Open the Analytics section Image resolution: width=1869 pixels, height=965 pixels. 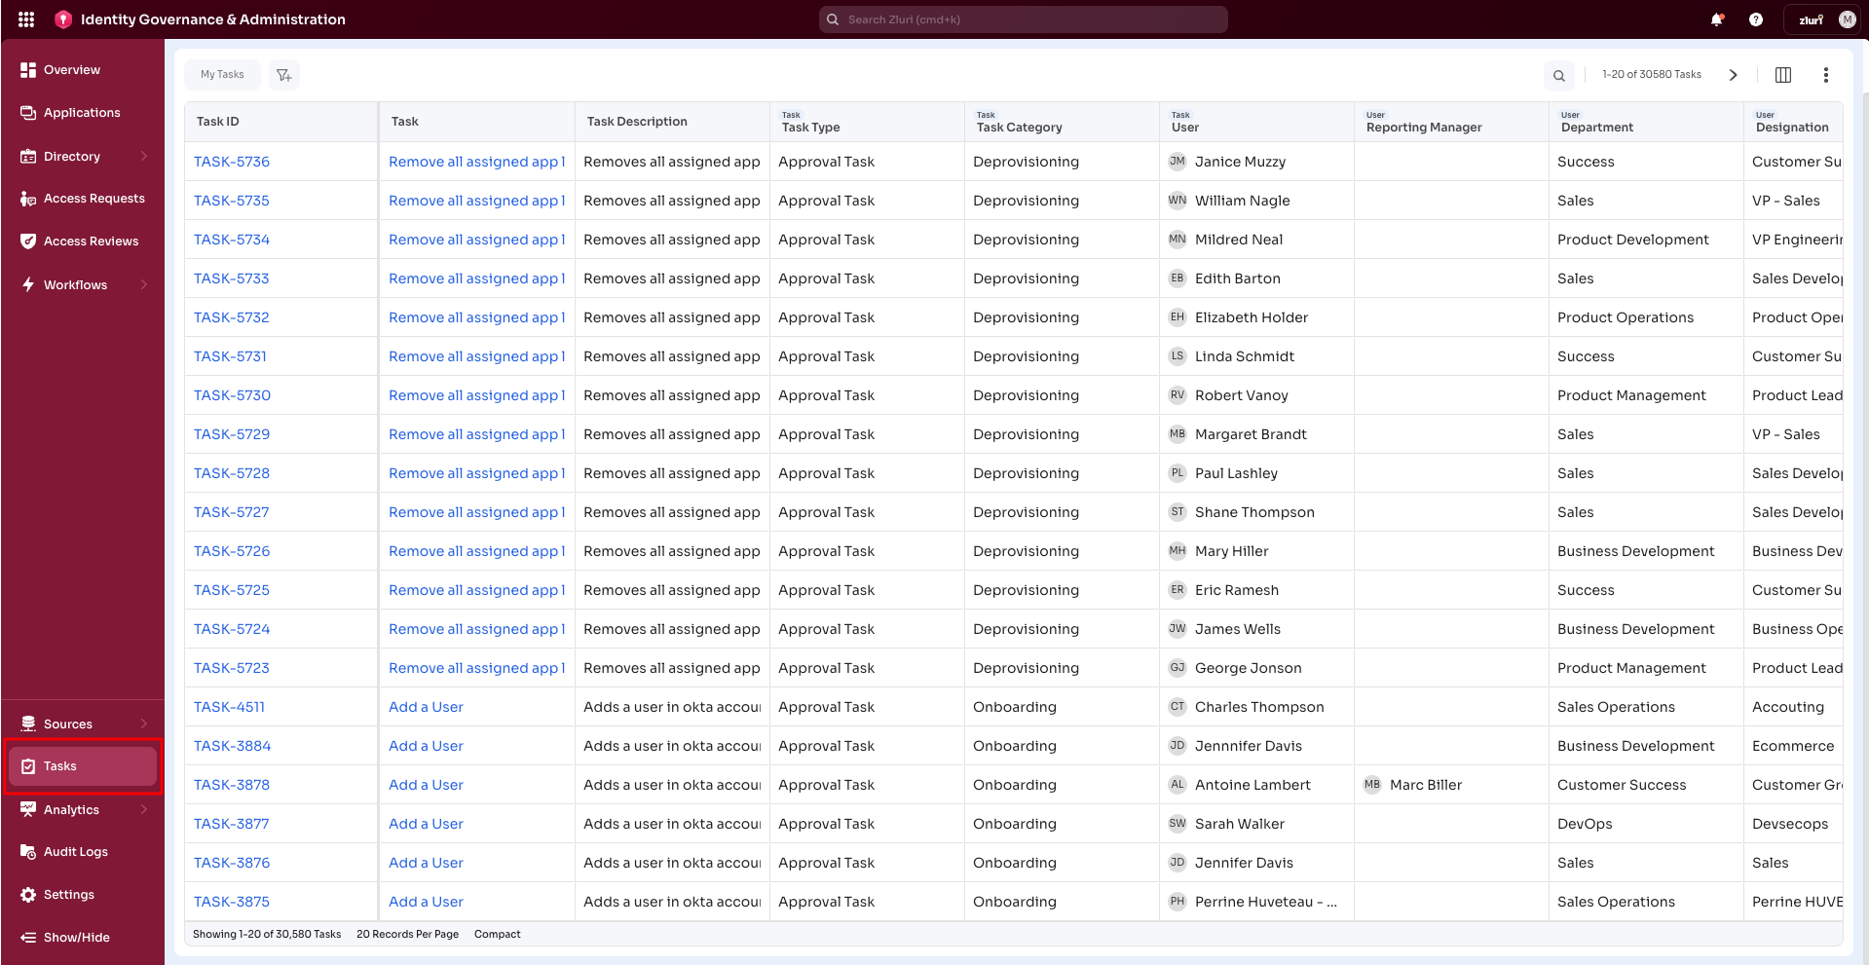pos(71,809)
